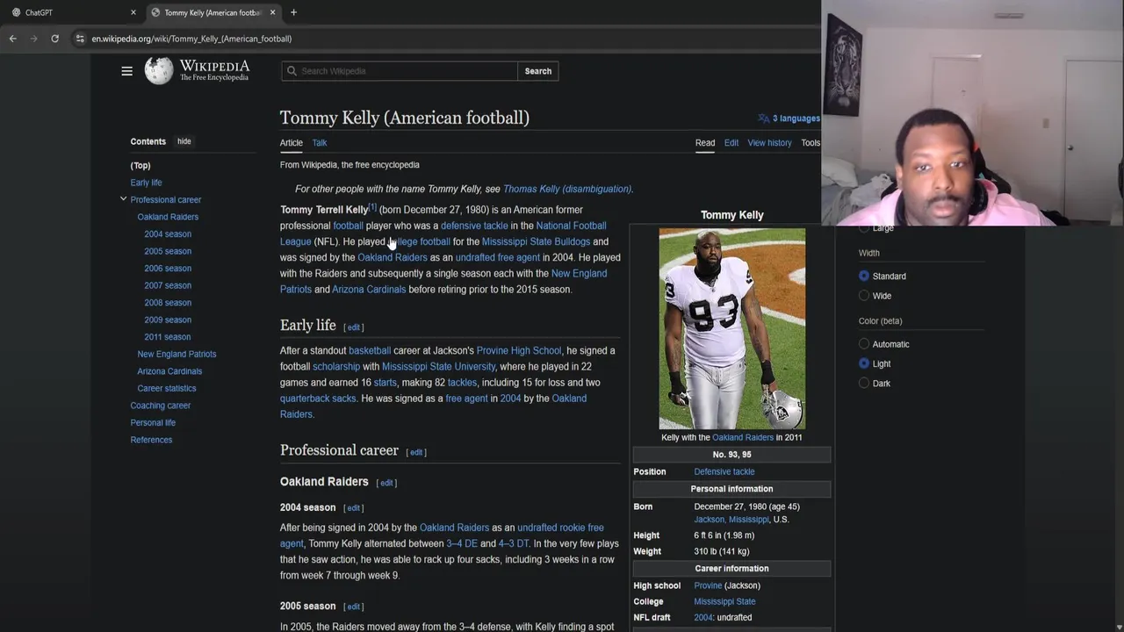The image size is (1124, 632).
Task: Edit the Professional career section
Action: (416, 452)
